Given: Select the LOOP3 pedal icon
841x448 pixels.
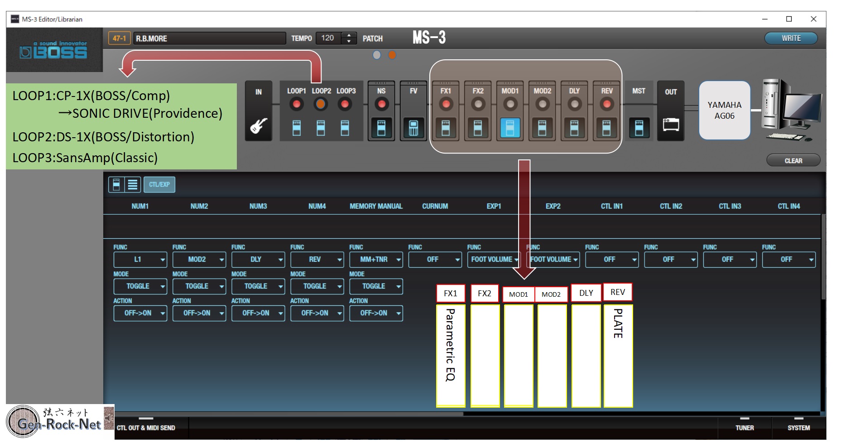Looking at the screenshot, I should tap(345, 128).
